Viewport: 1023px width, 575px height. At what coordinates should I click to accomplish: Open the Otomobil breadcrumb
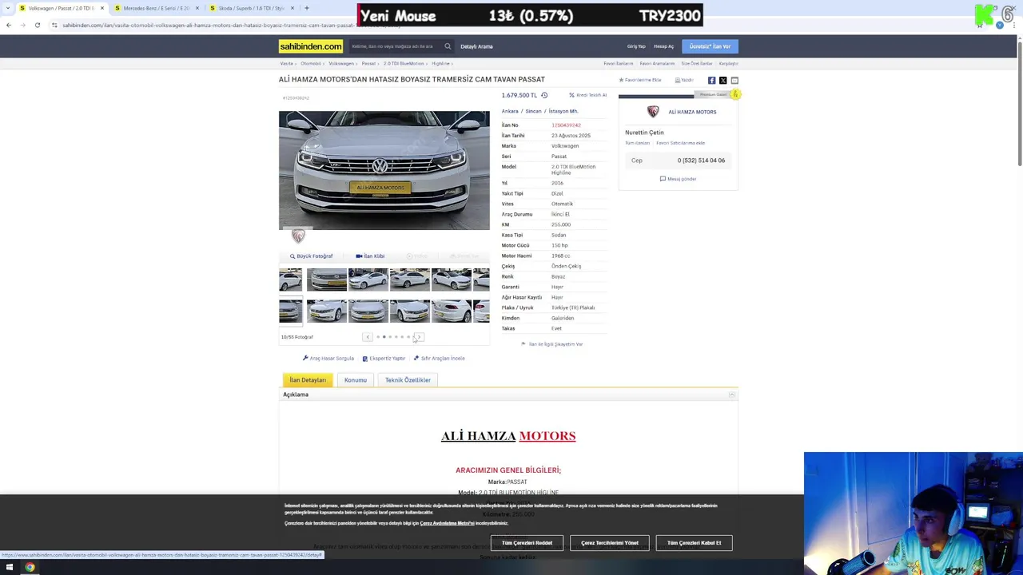[310, 63]
